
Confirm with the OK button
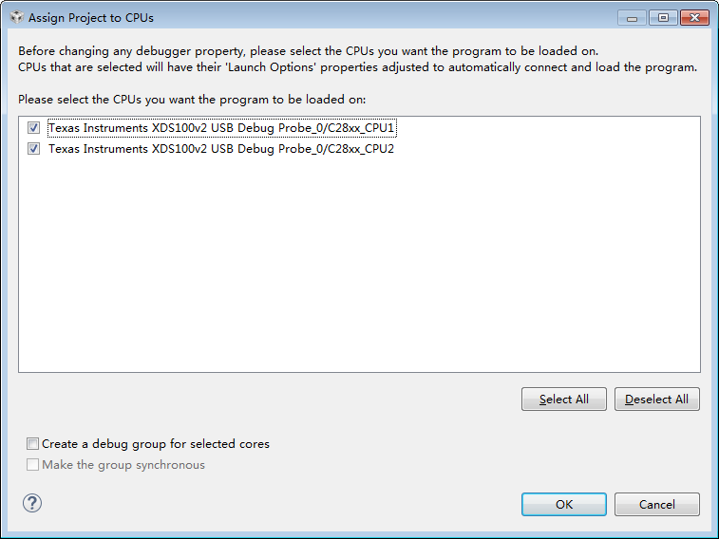[x=563, y=505]
